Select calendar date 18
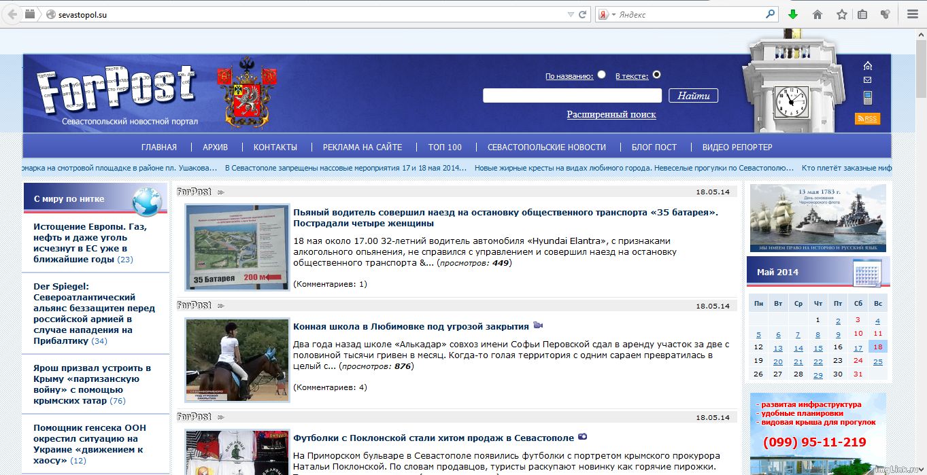This screenshot has height=475, width=927. click(877, 347)
